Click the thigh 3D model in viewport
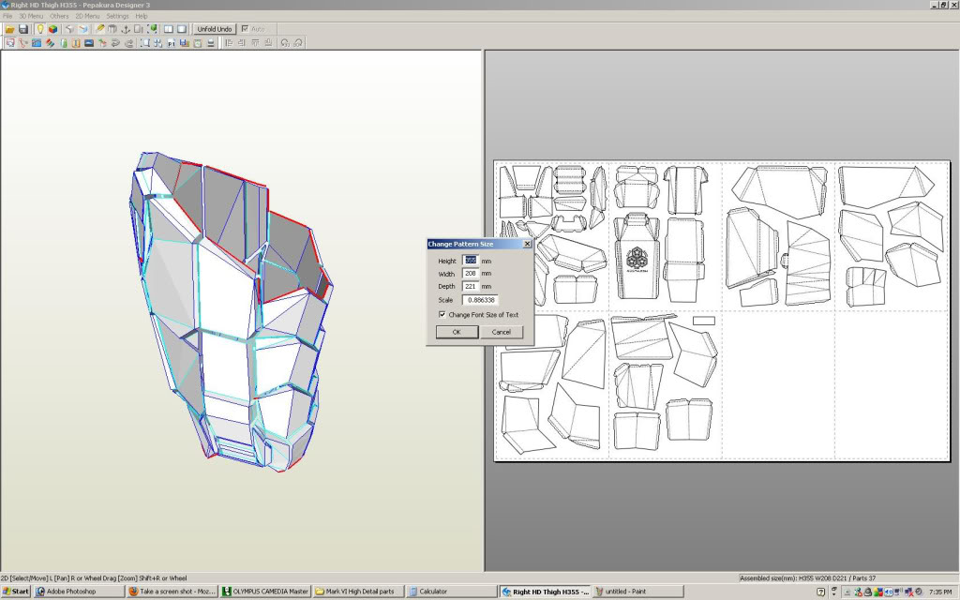The width and height of the screenshot is (960, 600). (x=232, y=311)
